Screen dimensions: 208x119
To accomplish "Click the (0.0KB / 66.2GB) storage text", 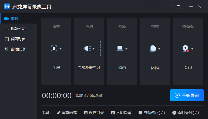I will click(89, 95).
